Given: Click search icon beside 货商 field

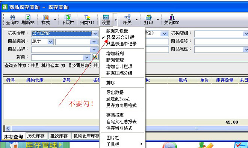Looking at the screenshot, I should click(x=95, y=57).
